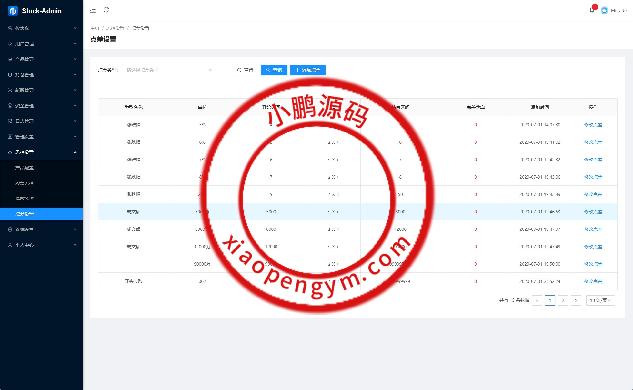Collapse the sidebar using the hamburger icon

coord(93,10)
